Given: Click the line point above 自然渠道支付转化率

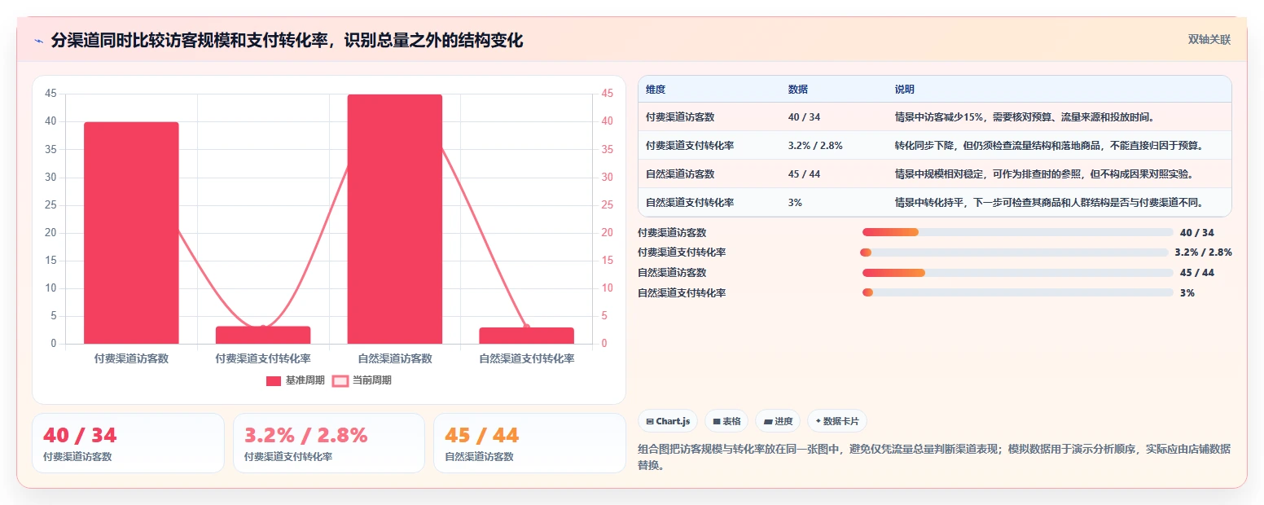Looking at the screenshot, I should [526, 327].
